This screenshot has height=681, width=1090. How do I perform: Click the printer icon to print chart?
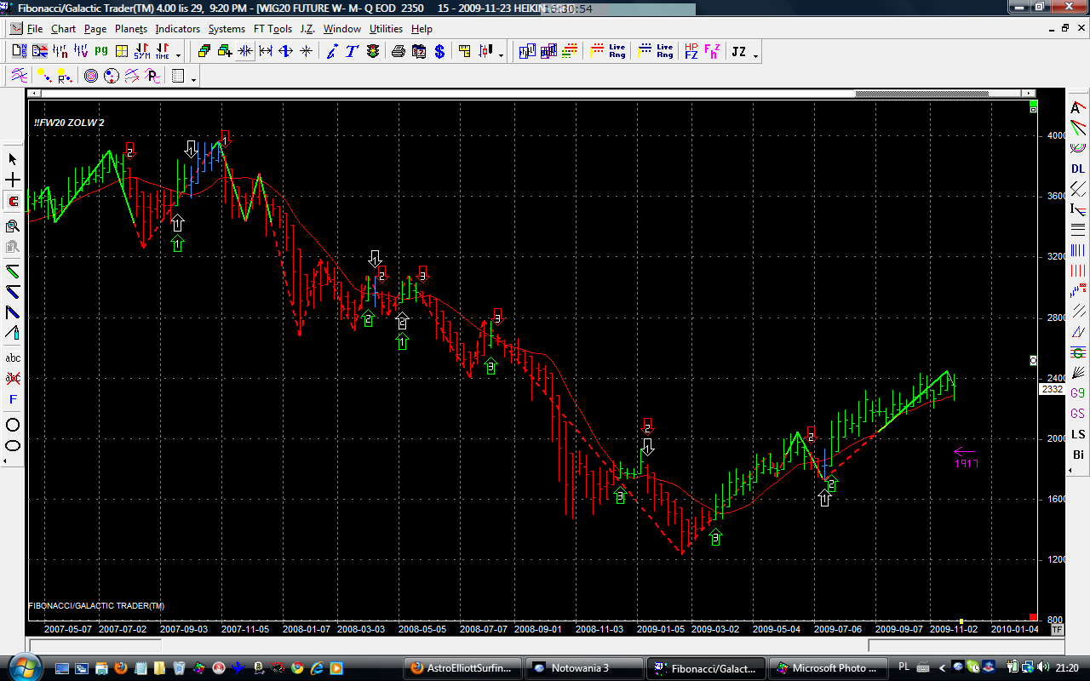[398, 52]
